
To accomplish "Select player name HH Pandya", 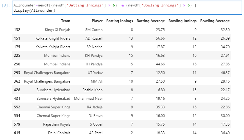I will (94, 64).
